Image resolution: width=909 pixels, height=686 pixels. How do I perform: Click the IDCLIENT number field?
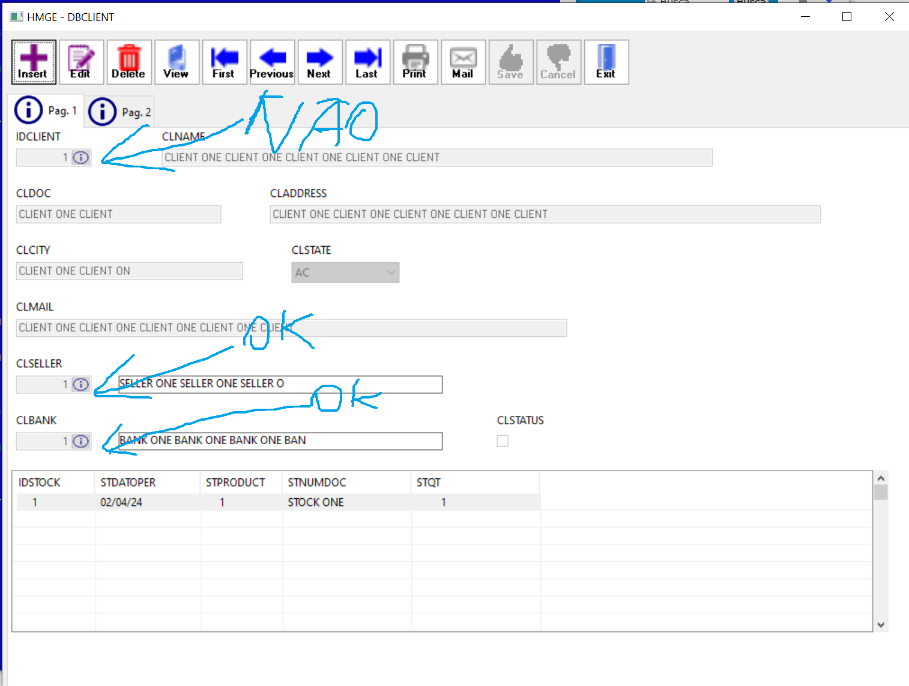click(x=44, y=158)
